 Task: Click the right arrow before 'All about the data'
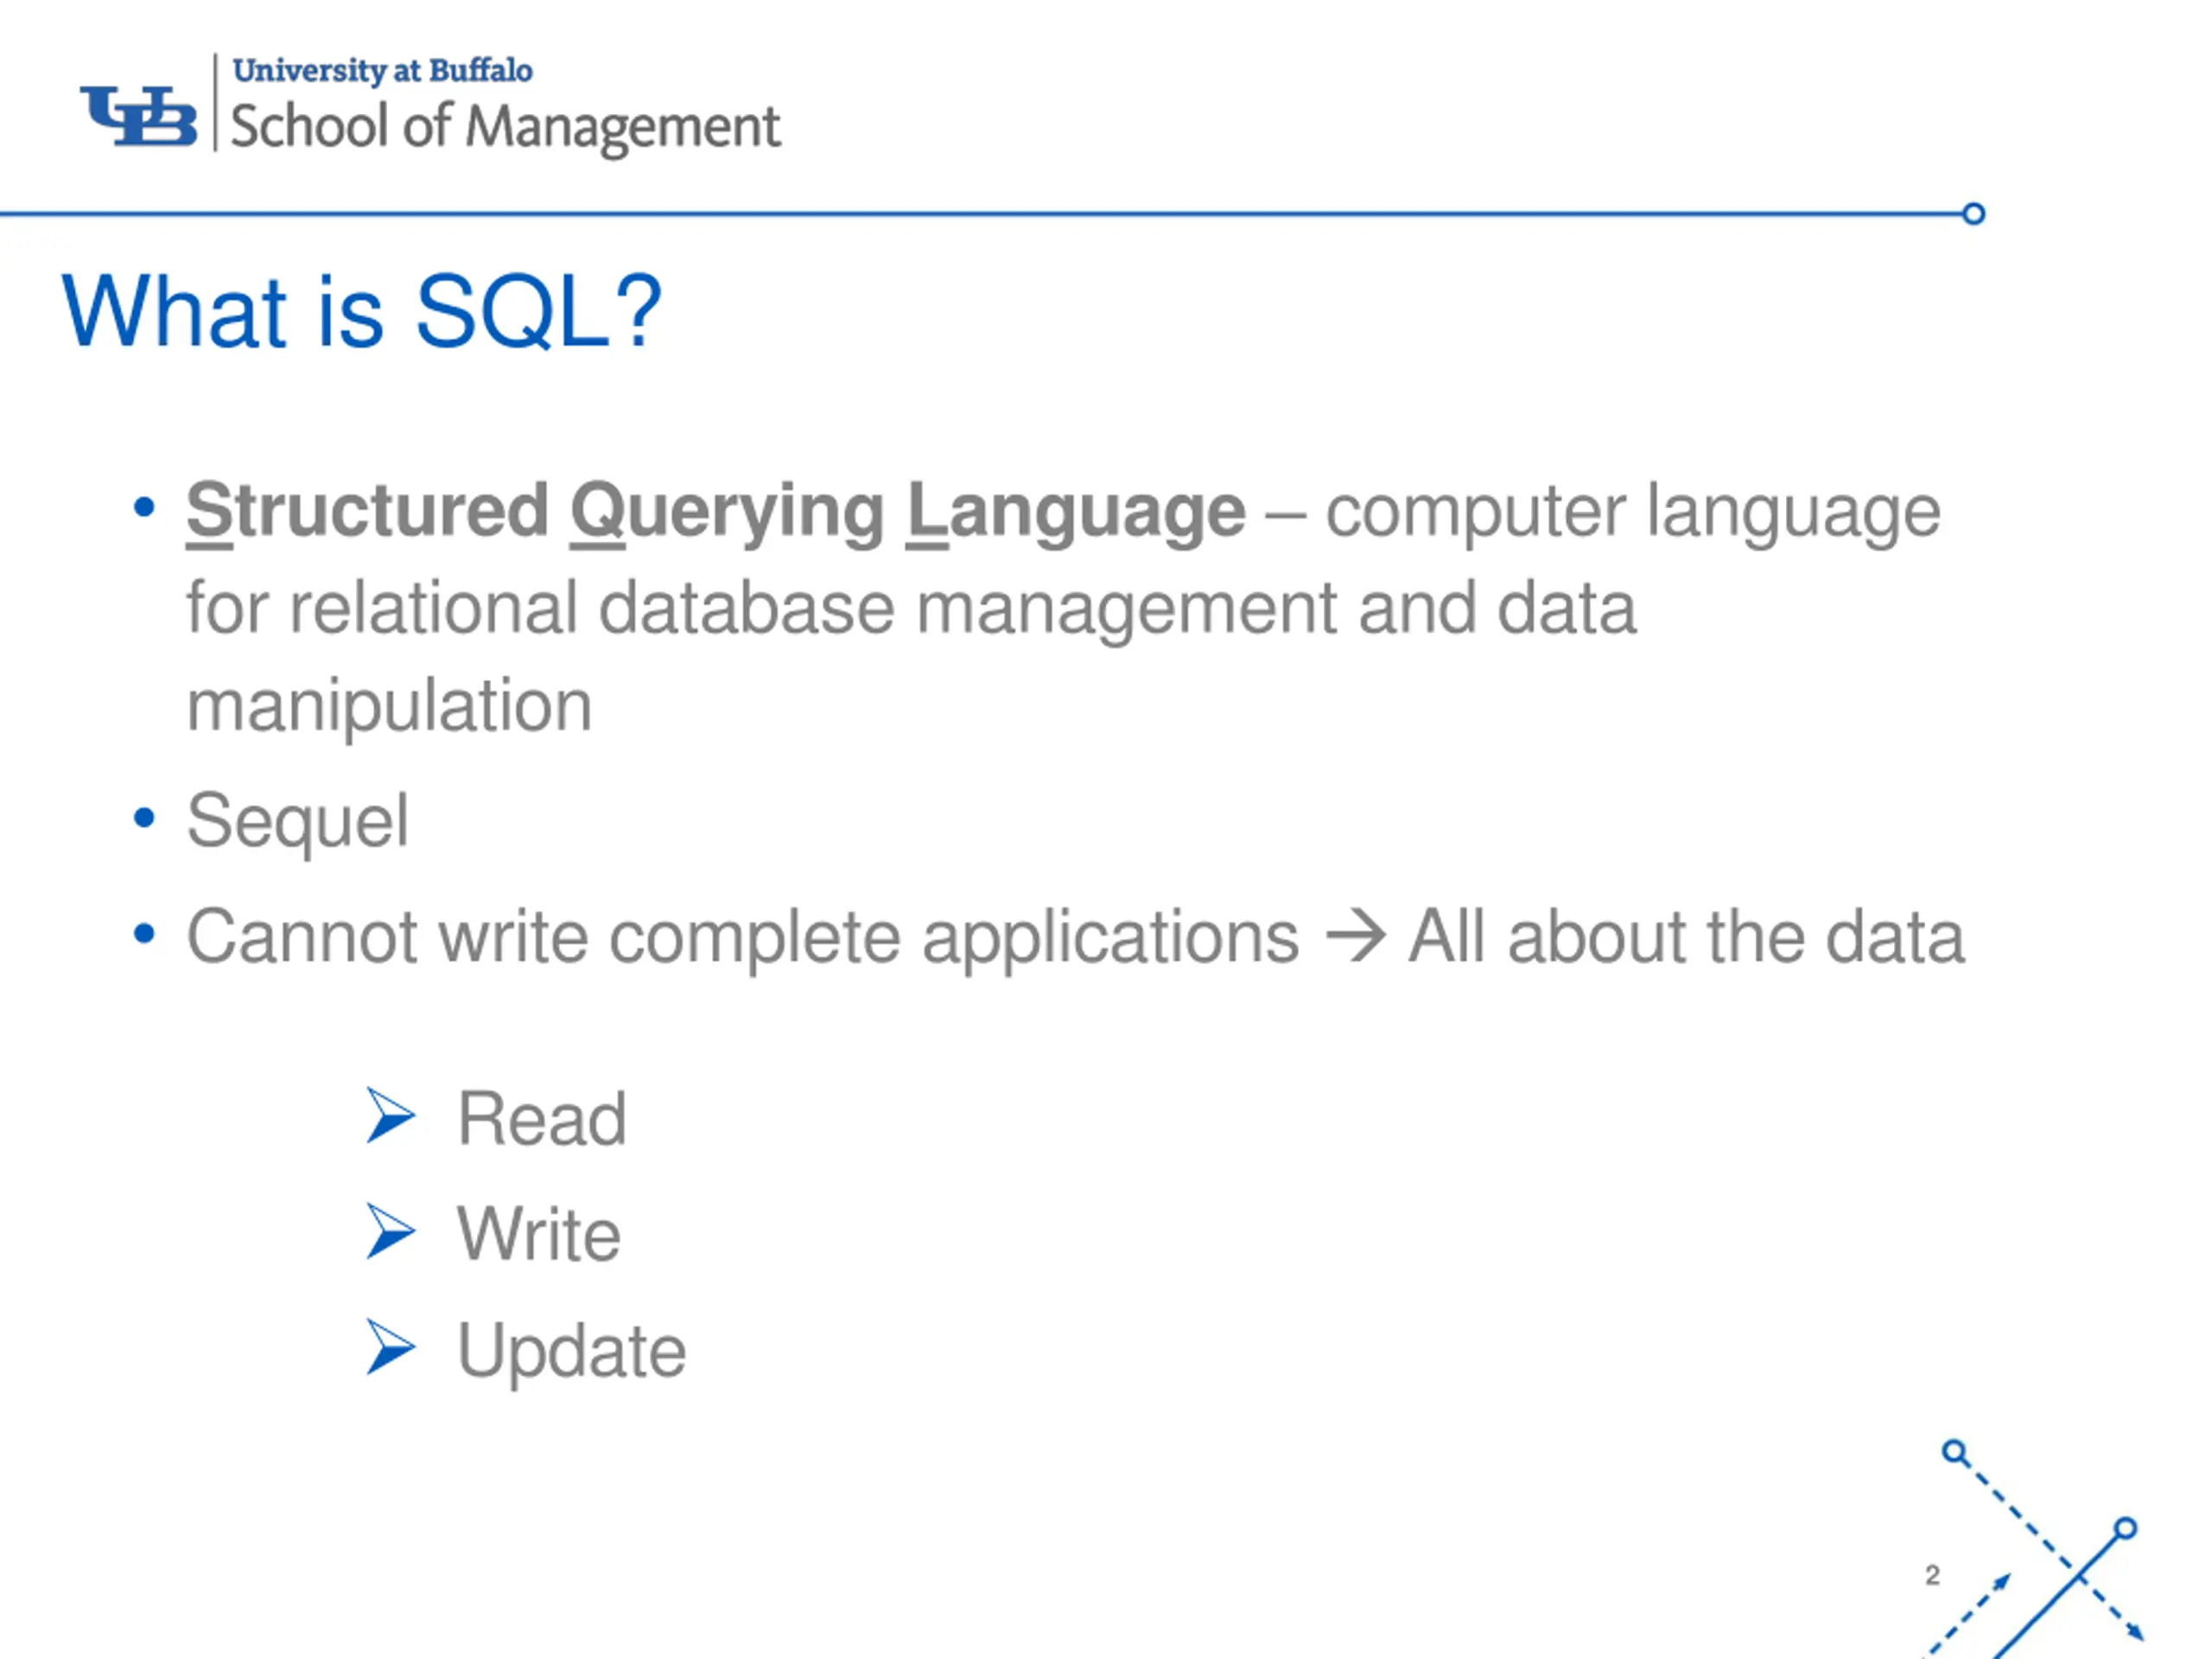[x=1355, y=938]
